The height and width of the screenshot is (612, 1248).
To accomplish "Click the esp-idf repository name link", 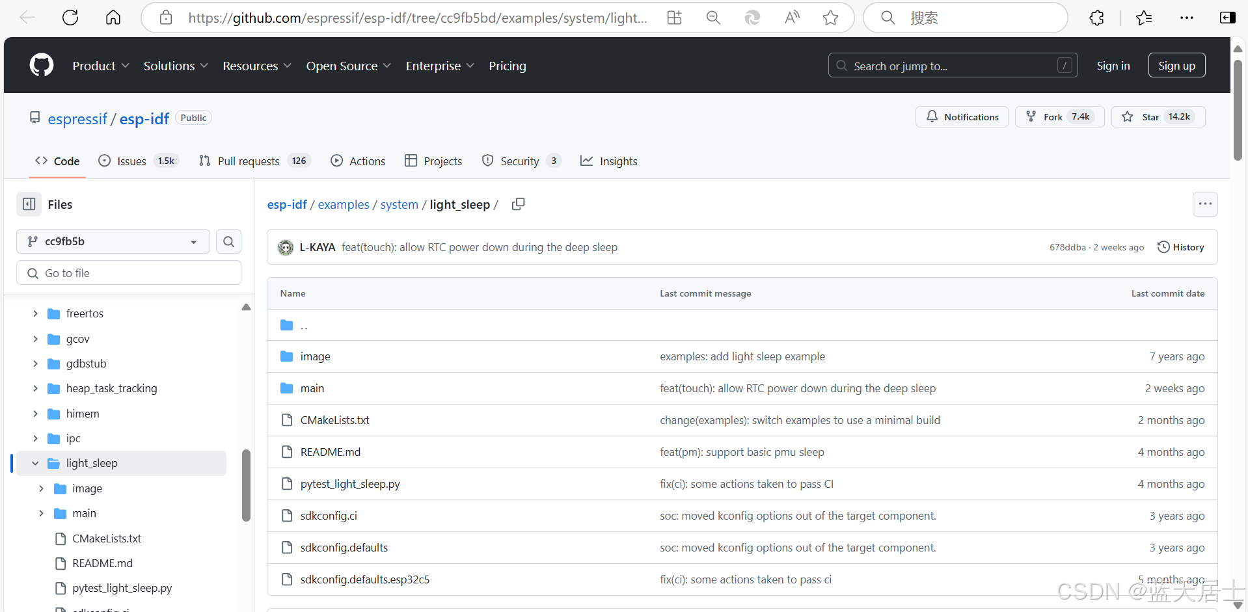I will 144,118.
